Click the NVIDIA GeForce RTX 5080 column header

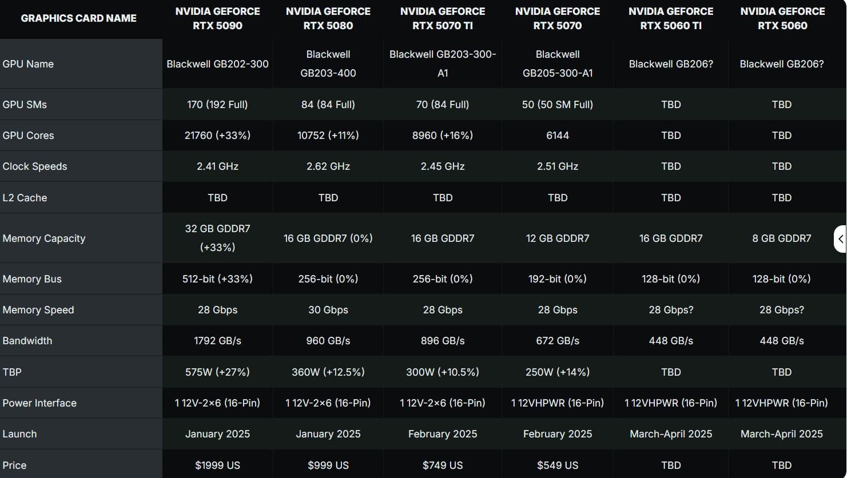pyautogui.click(x=328, y=18)
